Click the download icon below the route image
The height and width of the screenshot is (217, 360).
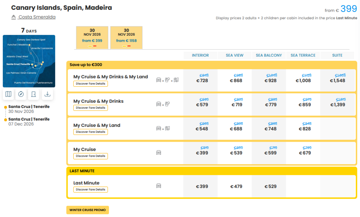point(47,94)
